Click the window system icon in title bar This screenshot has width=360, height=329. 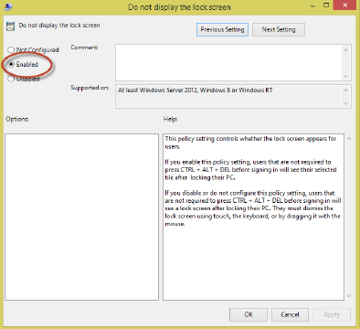pyautogui.click(x=8, y=6)
